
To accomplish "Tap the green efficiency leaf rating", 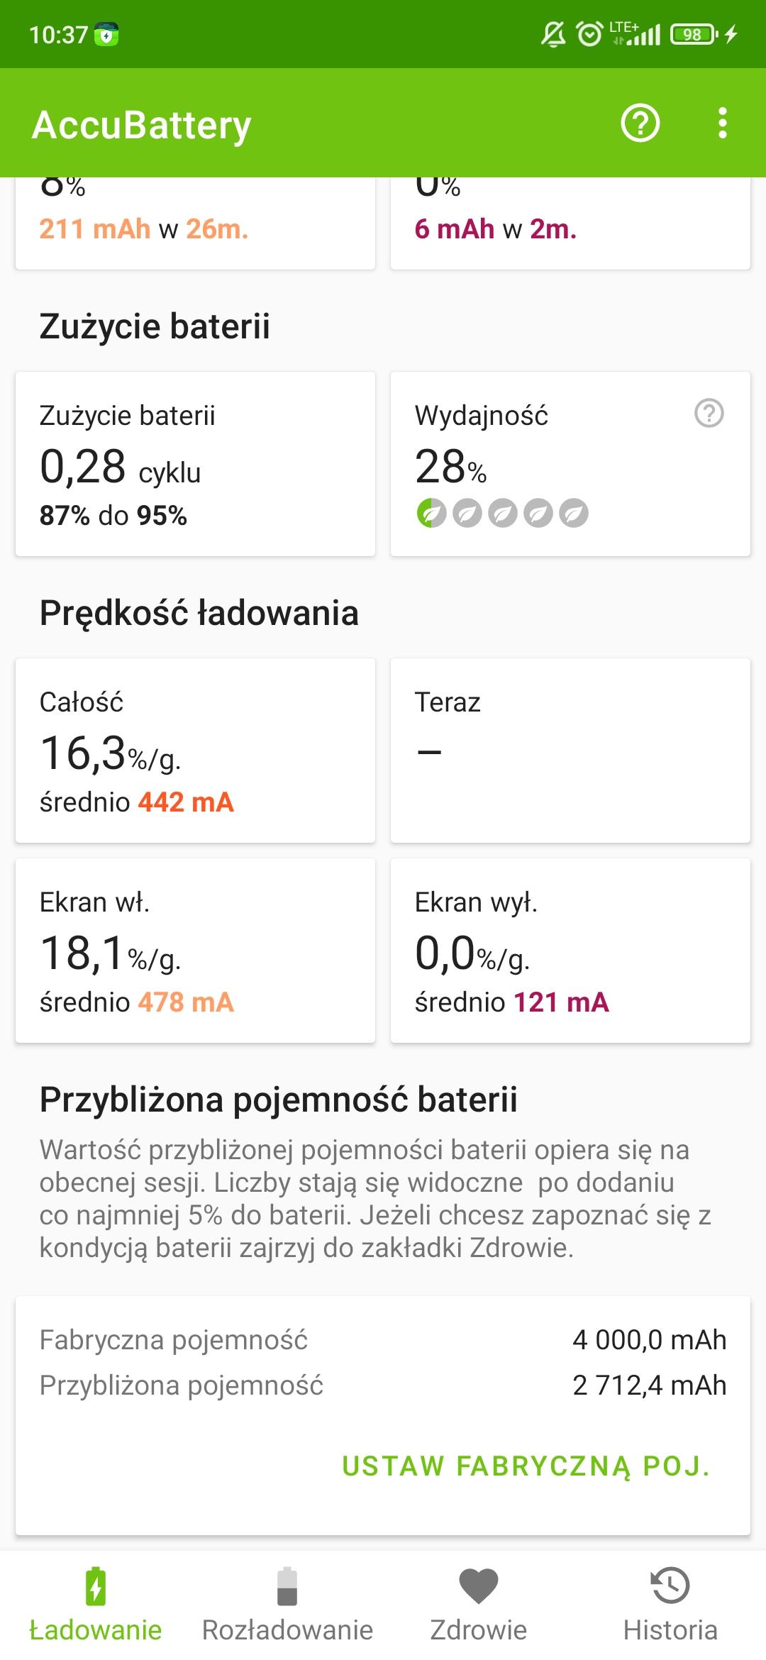I will click(431, 513).
